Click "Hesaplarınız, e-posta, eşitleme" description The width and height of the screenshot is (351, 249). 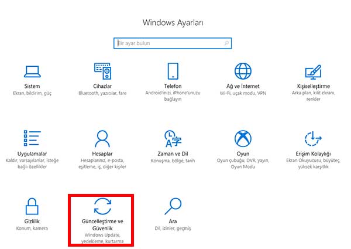click(x=102, y=163)
